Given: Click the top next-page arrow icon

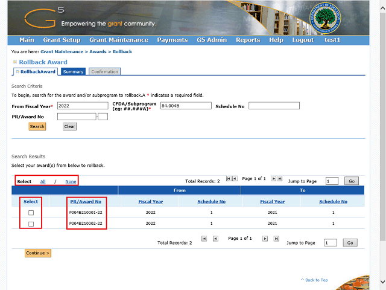Looking at the screenshot, I should (x=273, y=179).
